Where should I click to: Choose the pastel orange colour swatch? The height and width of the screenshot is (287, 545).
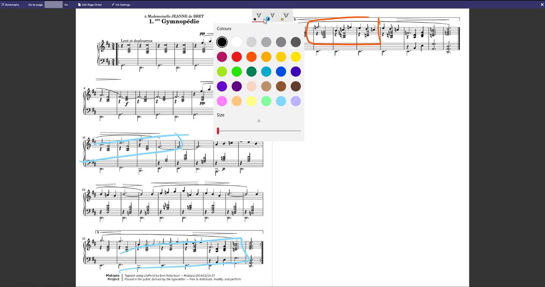click(237, 101)
